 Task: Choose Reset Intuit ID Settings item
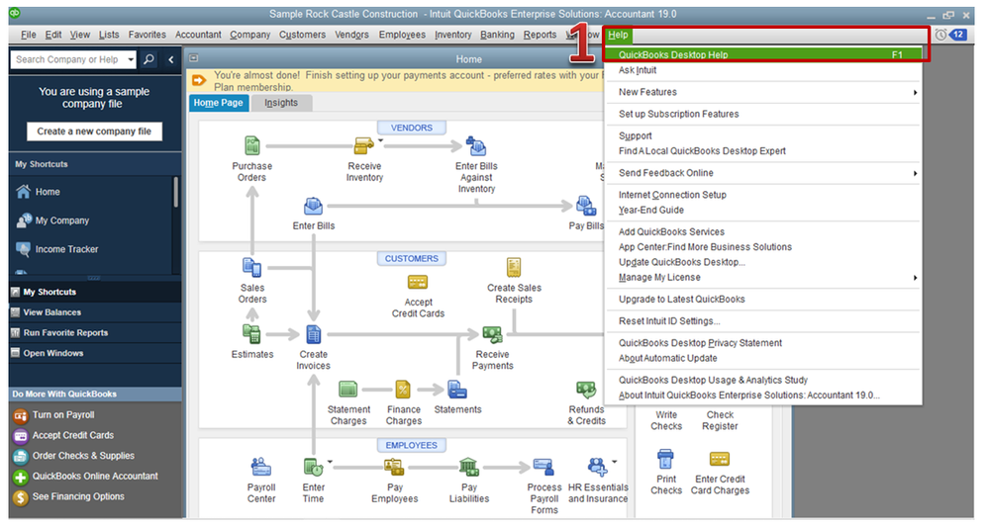click(669, 321)
